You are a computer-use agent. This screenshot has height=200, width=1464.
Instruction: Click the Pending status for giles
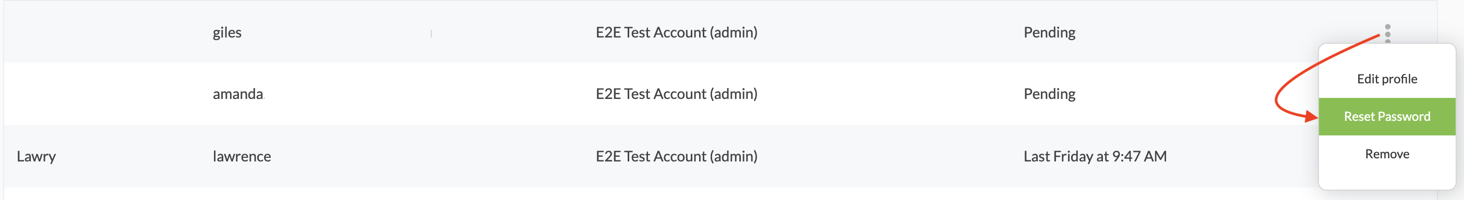[1049, 33]
